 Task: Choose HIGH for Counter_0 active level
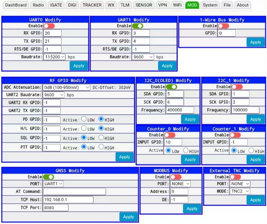click(x=186, y=151)
